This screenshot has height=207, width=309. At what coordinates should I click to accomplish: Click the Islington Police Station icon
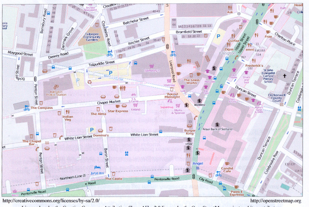pyautogui.click(x=56, y=86)
